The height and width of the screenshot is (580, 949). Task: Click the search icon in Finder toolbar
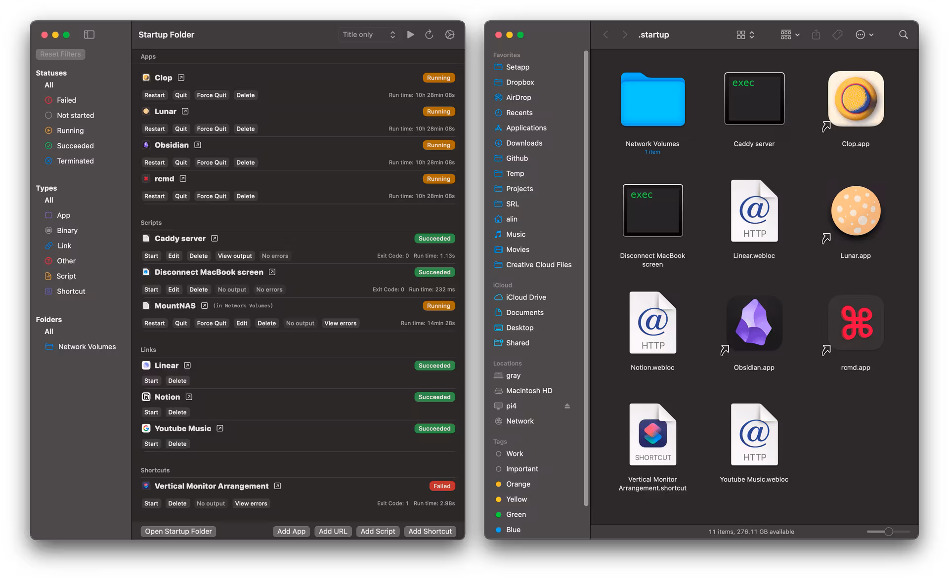tap(904, 35)
